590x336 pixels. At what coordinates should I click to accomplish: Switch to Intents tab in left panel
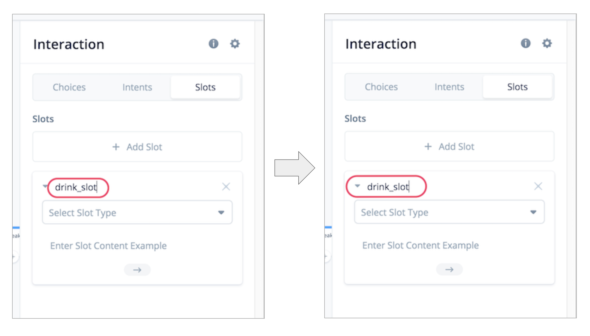point(137,87)
